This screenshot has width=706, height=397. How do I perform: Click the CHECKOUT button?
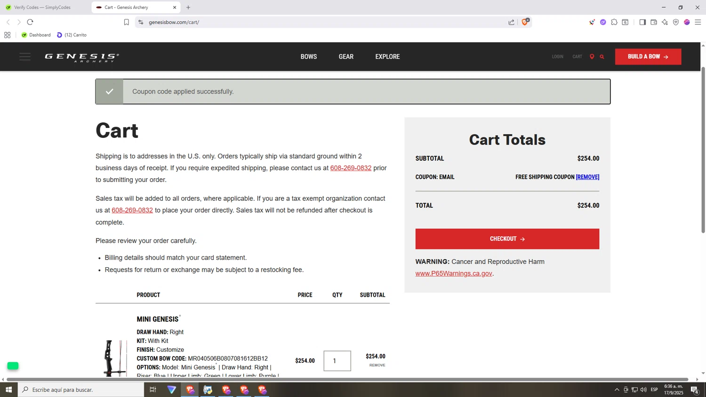(507, 239)
